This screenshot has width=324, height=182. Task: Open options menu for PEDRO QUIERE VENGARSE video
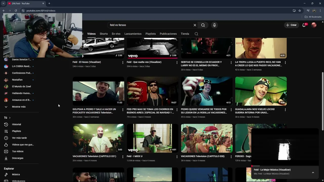coord(231,110)
